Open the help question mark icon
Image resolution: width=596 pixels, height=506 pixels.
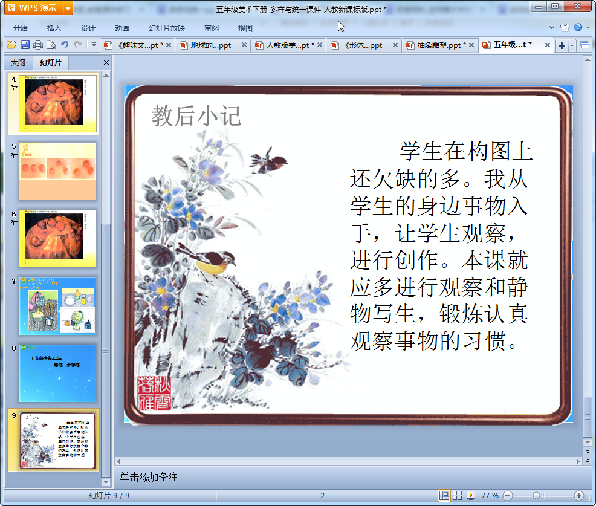click(578, 27)
